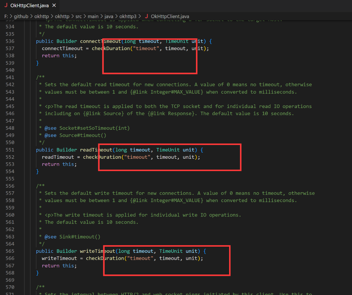Open the main folder breadcrumb
Image resolution: width=352 pixels, height=295 pixels.
pyautogui.click(x=94, y=16)
